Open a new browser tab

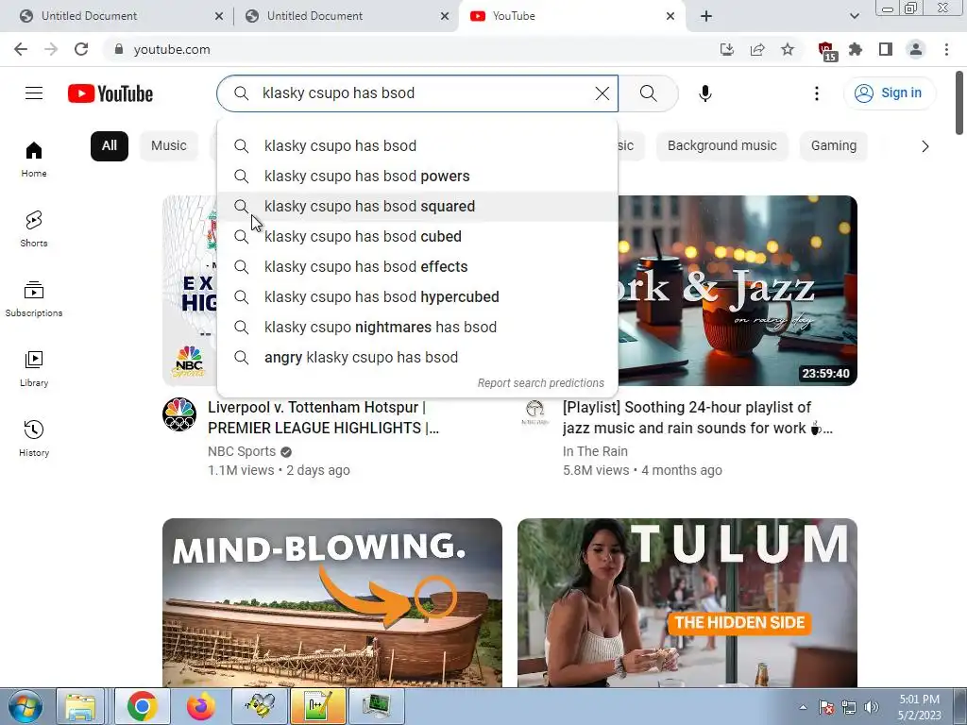pos(706,16)
